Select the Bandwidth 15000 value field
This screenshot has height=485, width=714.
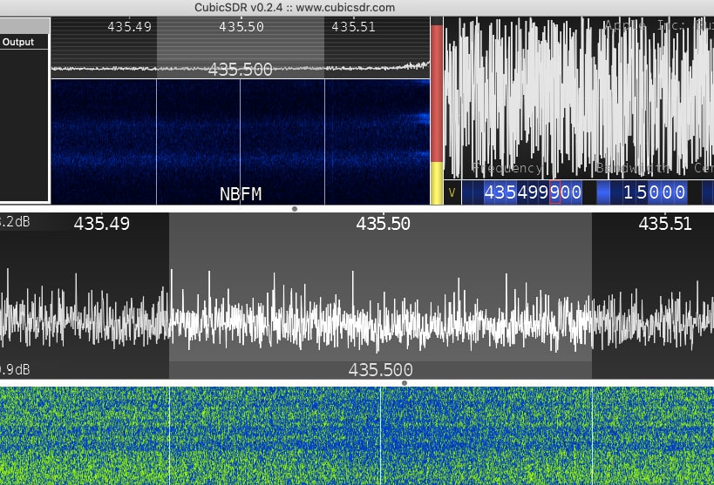[x=654, y=192]
